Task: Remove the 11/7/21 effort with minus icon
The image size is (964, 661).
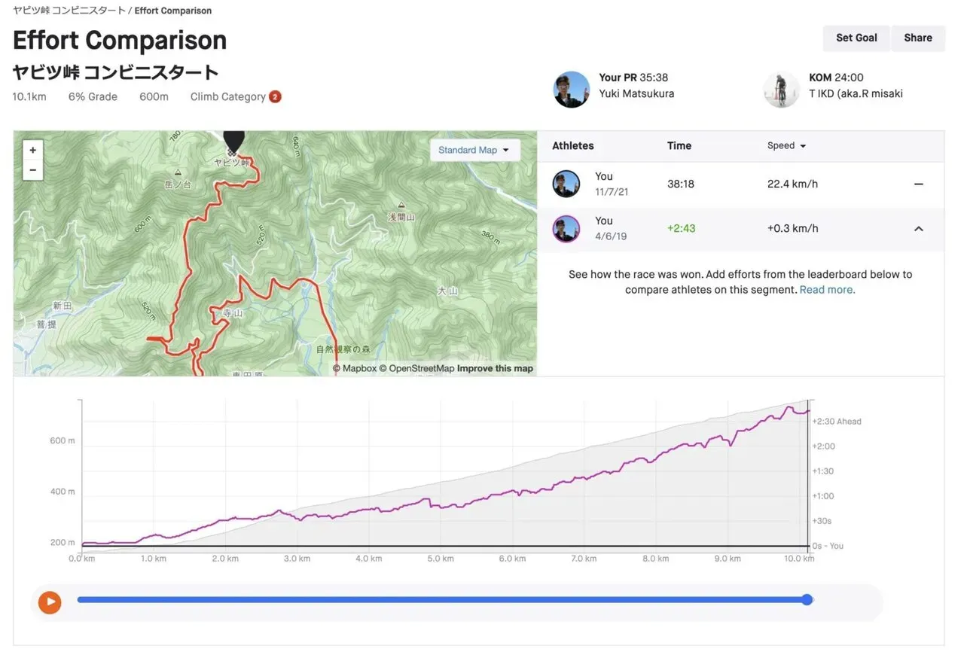Action: coord(918,184)
